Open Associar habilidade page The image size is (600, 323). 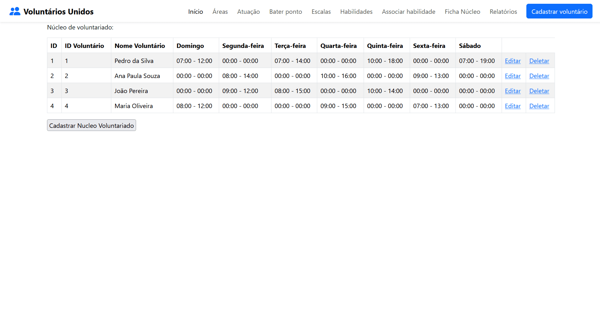click(x=408, y=12)
